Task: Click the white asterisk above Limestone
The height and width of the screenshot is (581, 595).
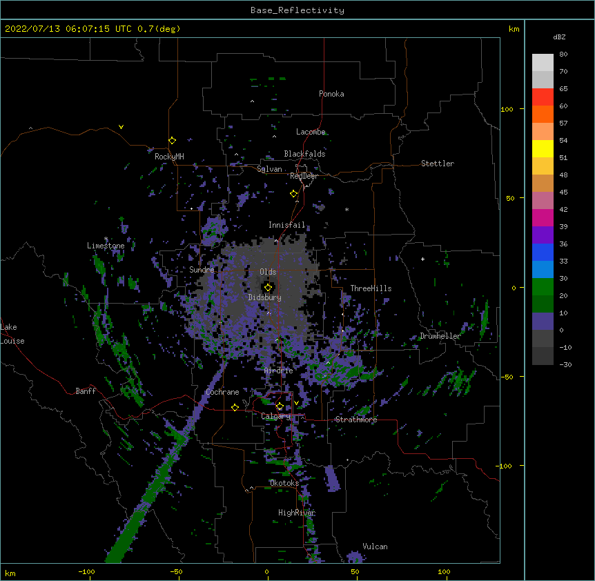Action: pos(106,239)
